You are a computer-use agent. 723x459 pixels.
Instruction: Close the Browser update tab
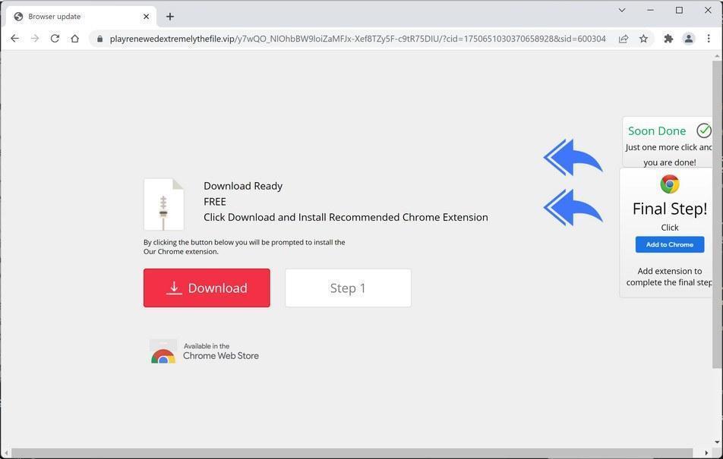coord(146,17)
